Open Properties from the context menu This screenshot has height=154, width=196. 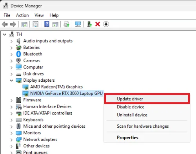point(147,137)
